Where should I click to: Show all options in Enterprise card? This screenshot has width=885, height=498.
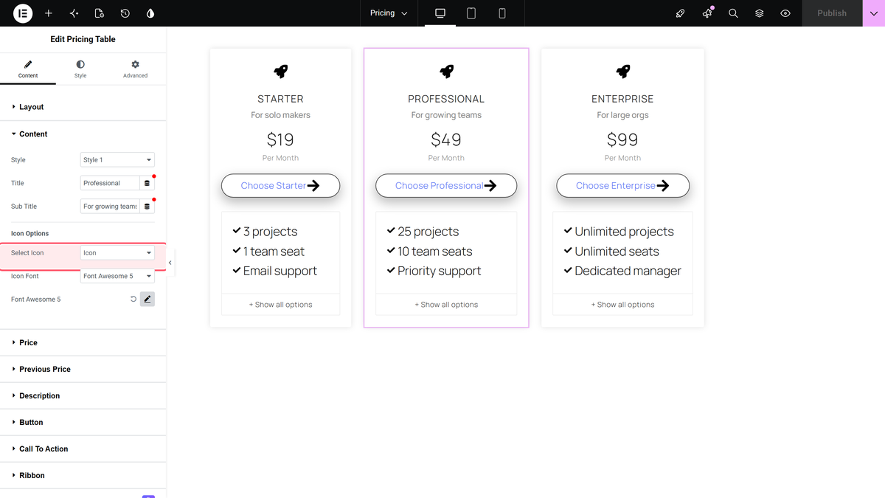[622, 305]
